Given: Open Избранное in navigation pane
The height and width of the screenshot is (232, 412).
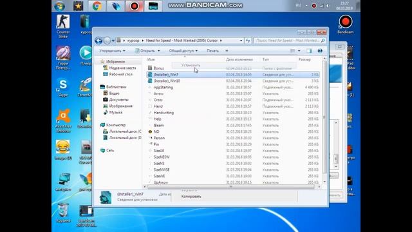Looking at the screenshot, I should coord(115,62).
